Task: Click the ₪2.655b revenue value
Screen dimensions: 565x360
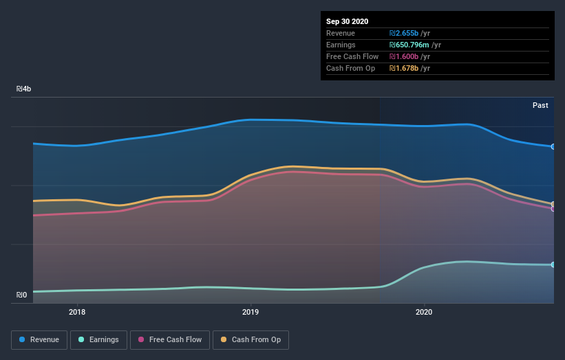Action: 403,33
